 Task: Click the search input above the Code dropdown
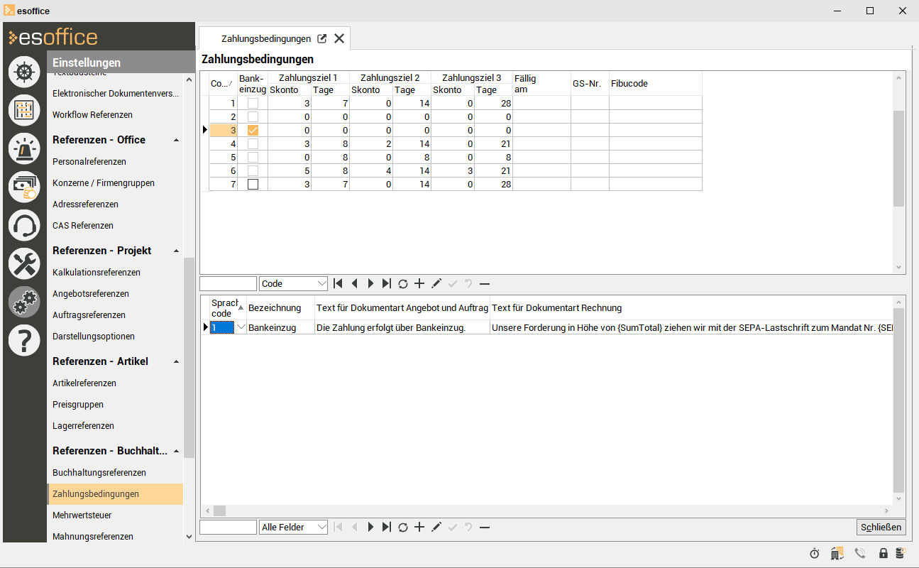228,283
